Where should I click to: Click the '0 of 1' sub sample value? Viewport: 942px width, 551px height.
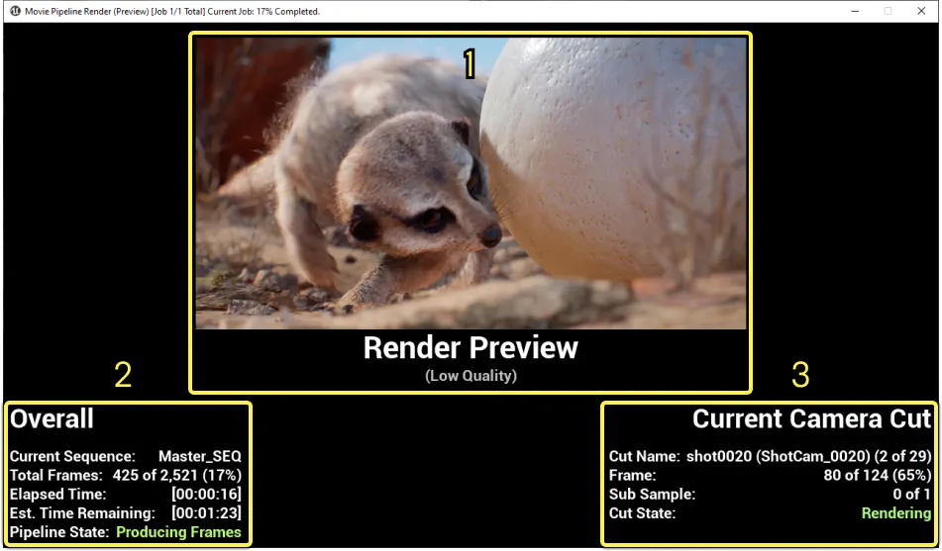(x=911, y=494)
